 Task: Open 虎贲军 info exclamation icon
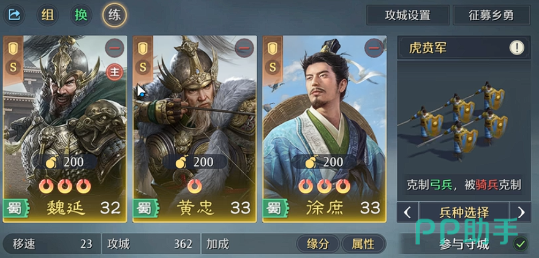click(x=517, y=48)
